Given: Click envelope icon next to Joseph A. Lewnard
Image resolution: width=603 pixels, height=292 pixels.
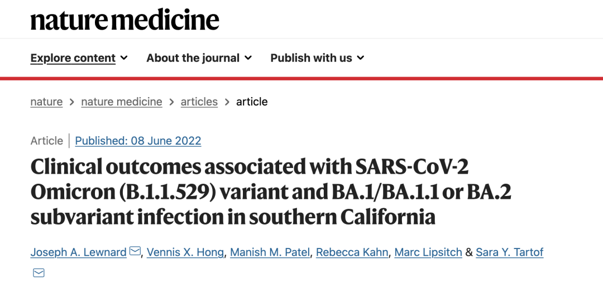Looking at the screenshot, I should pos(135,252).
